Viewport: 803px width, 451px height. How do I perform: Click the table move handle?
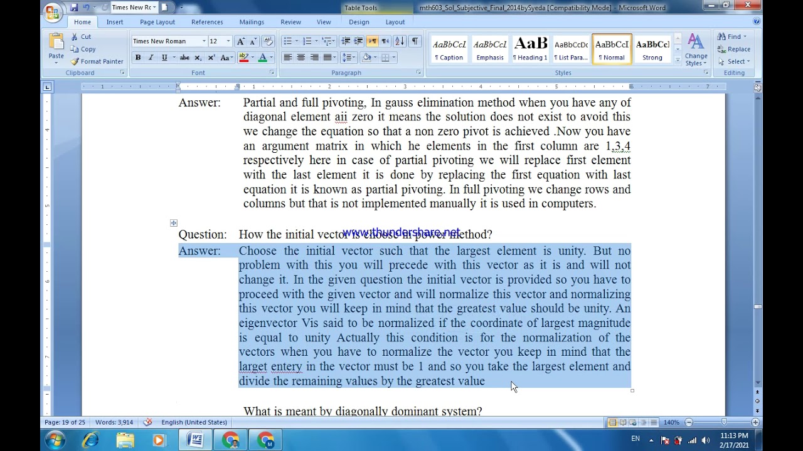coord(174,223)
